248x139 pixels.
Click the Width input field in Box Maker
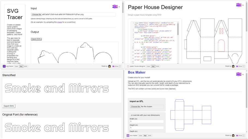coord(147,122)
